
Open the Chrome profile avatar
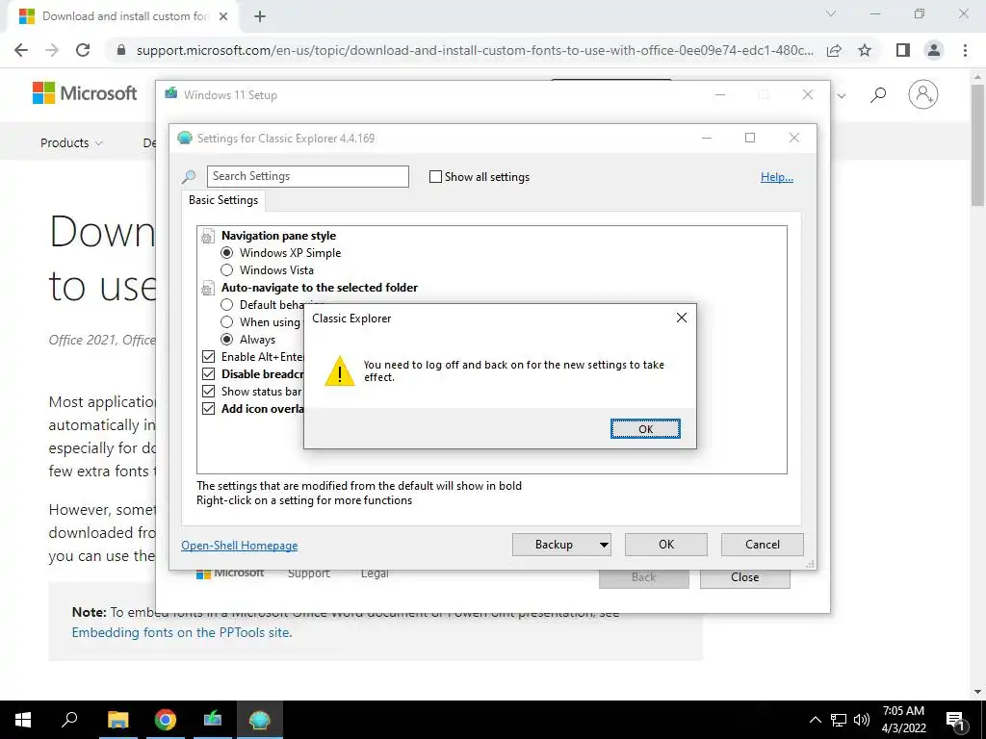[934, 50]
